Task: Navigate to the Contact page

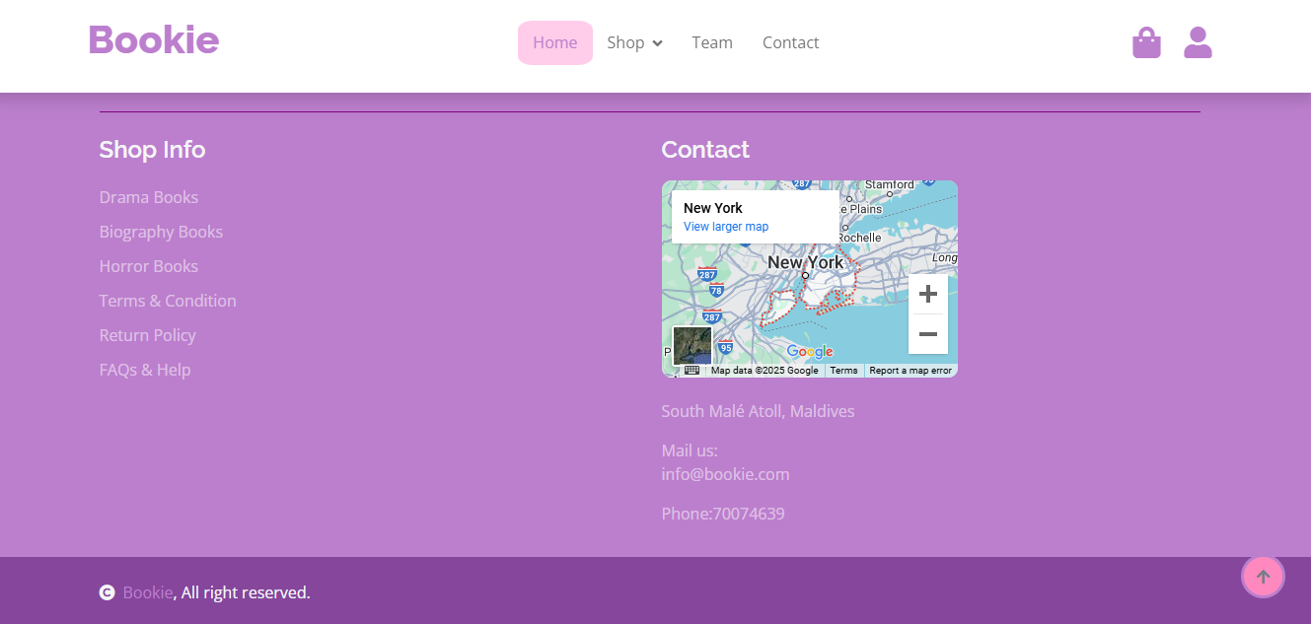Action: [x=790, y=42]
